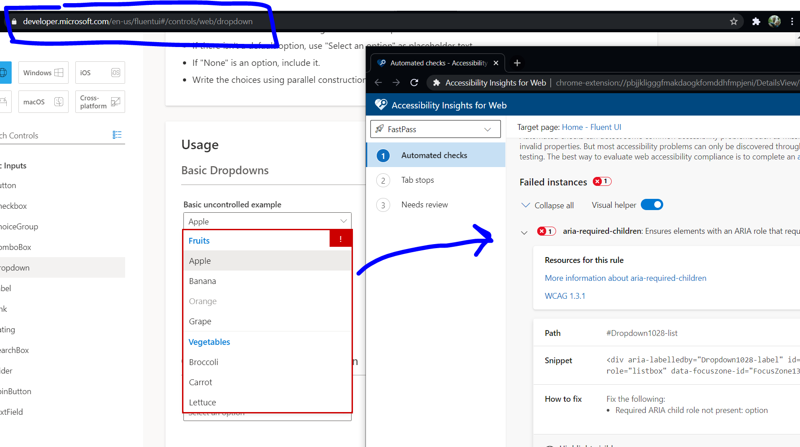Screen dimensions: 800x447
Task: Open the WCAG 1.3.1 link
Action: tap(565, 296)
